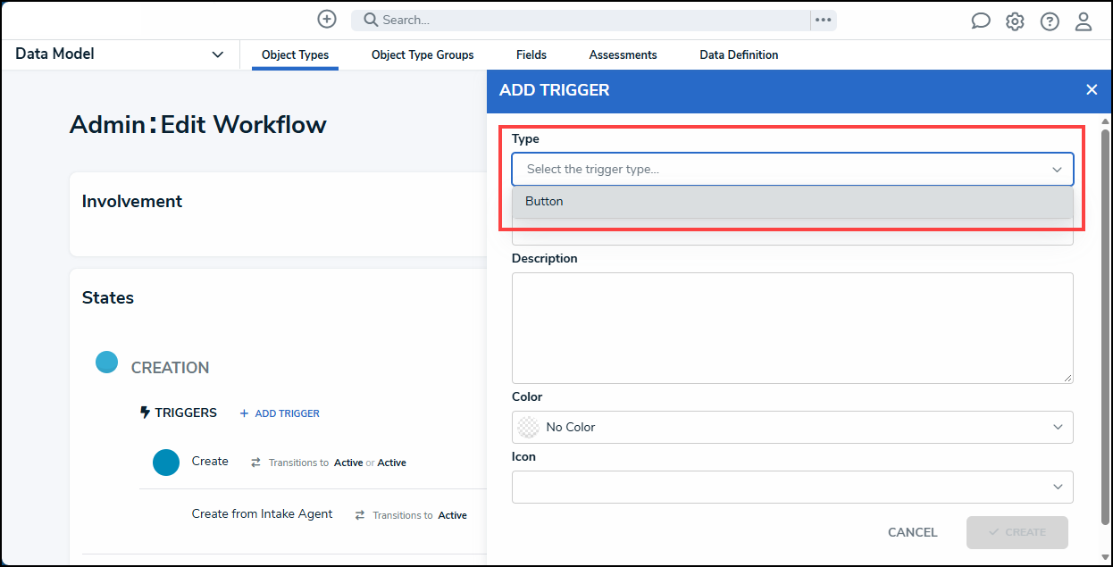This screenshot has height=567, width=1113.
Task: Click the Cancel button
Action: (x=912, y=532)
